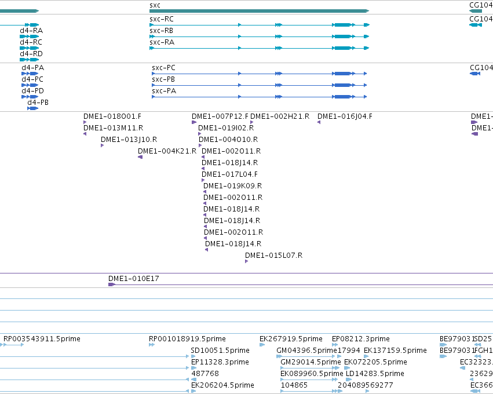Select the sxc-RA transcript label
This screenshot has height=394, width=493.
(162, 42)
